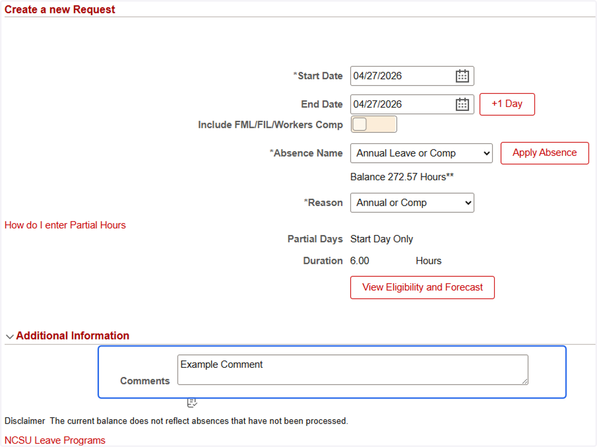
Task: Click the Disclaimer text line
Action: (x=176, y=421)
